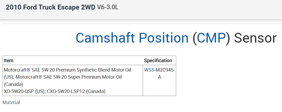The image size is (282, 112).
Task: Select the V6-3.0L engine label
Action: tap(107, 7)
